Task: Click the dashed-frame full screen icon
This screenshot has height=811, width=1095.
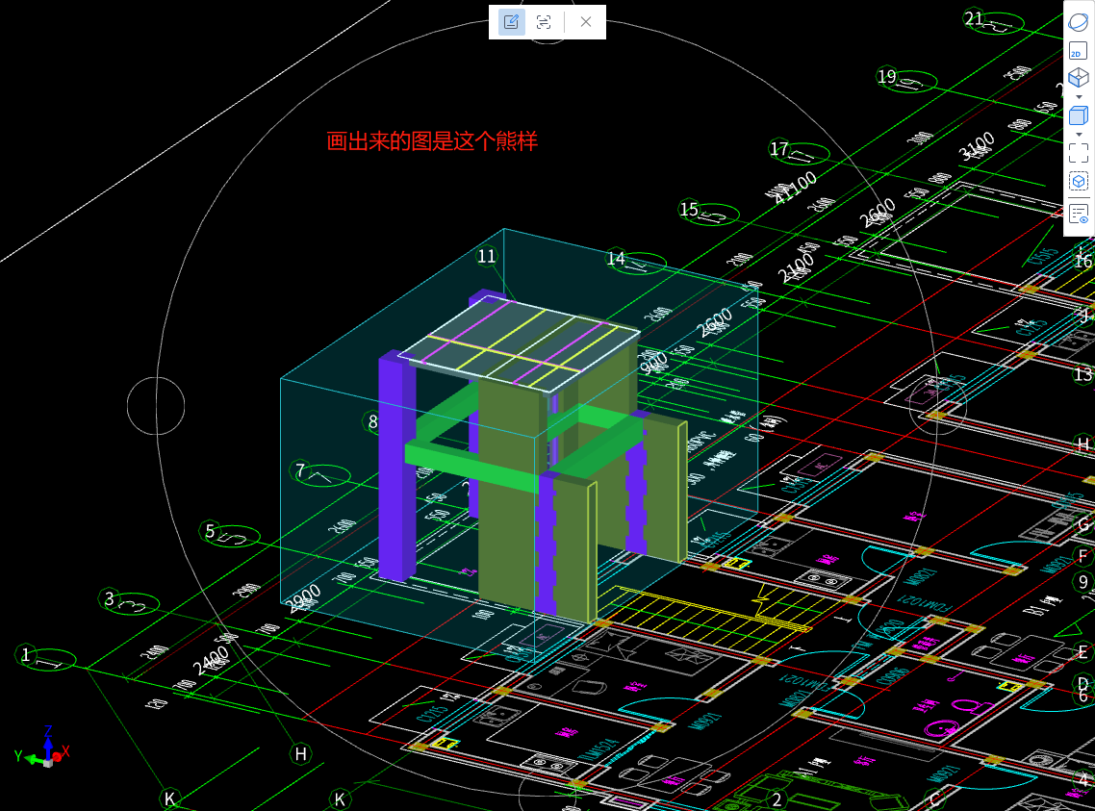Action: pyautogui.click(x=1079, y=153)
